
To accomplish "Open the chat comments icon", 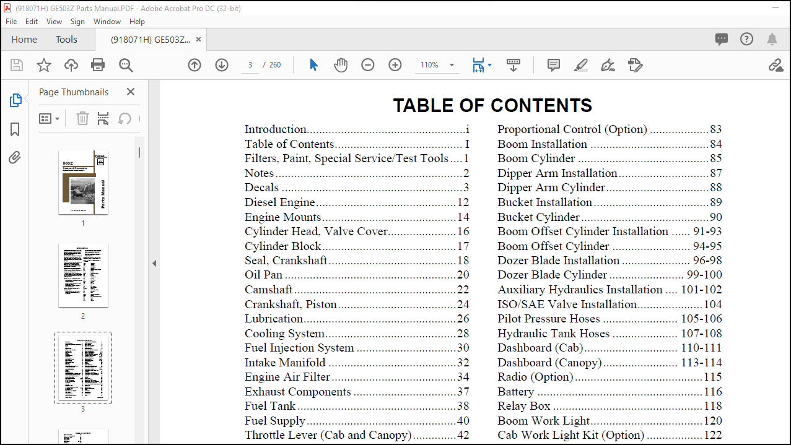I will coord(722,40).
